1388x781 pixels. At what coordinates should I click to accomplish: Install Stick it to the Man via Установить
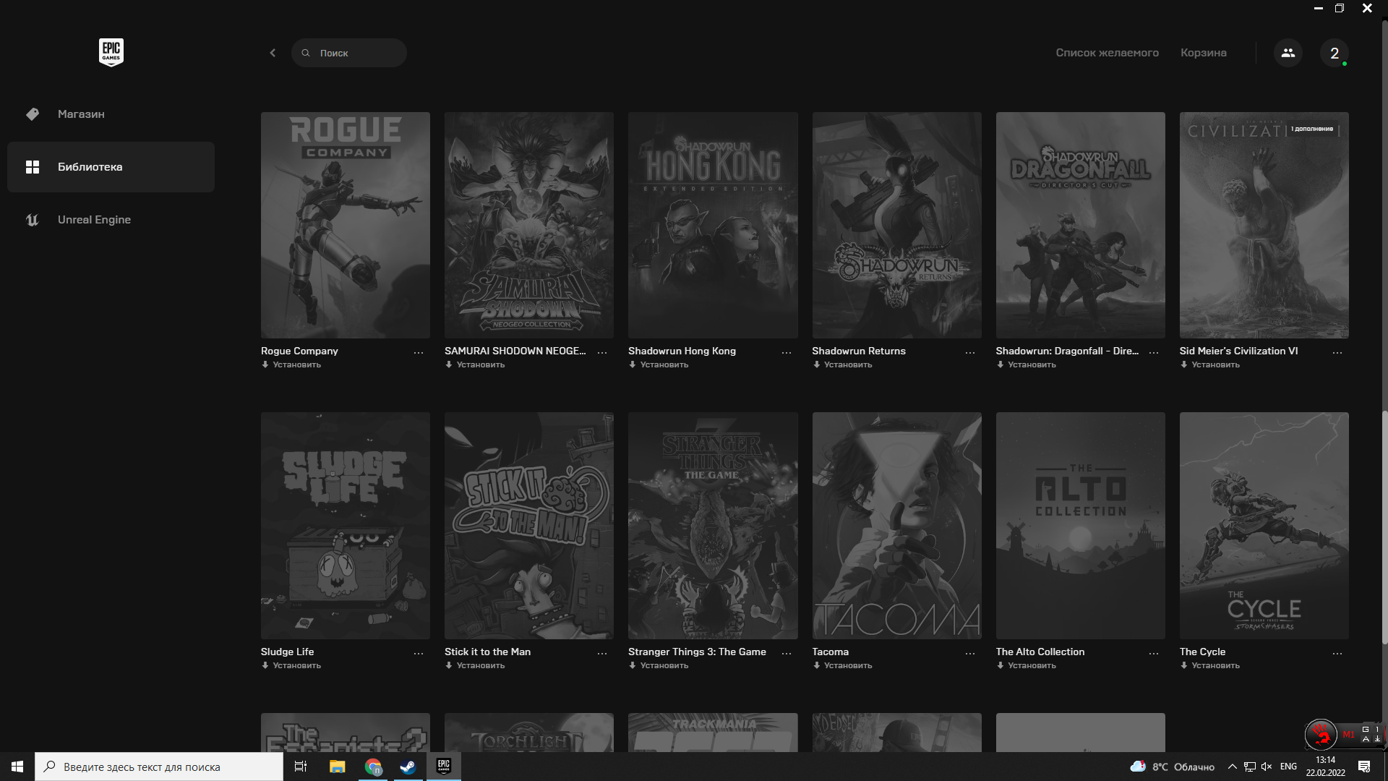[x=475, y=665]
